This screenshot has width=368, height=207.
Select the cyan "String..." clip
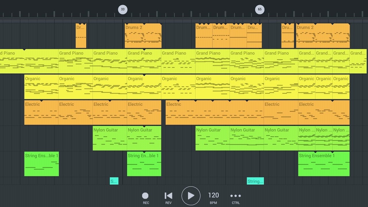[x=255, y=181]
